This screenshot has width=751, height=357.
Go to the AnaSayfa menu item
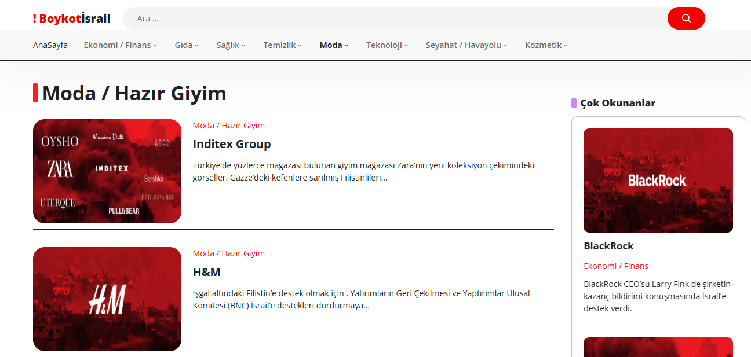click(50, 45)
